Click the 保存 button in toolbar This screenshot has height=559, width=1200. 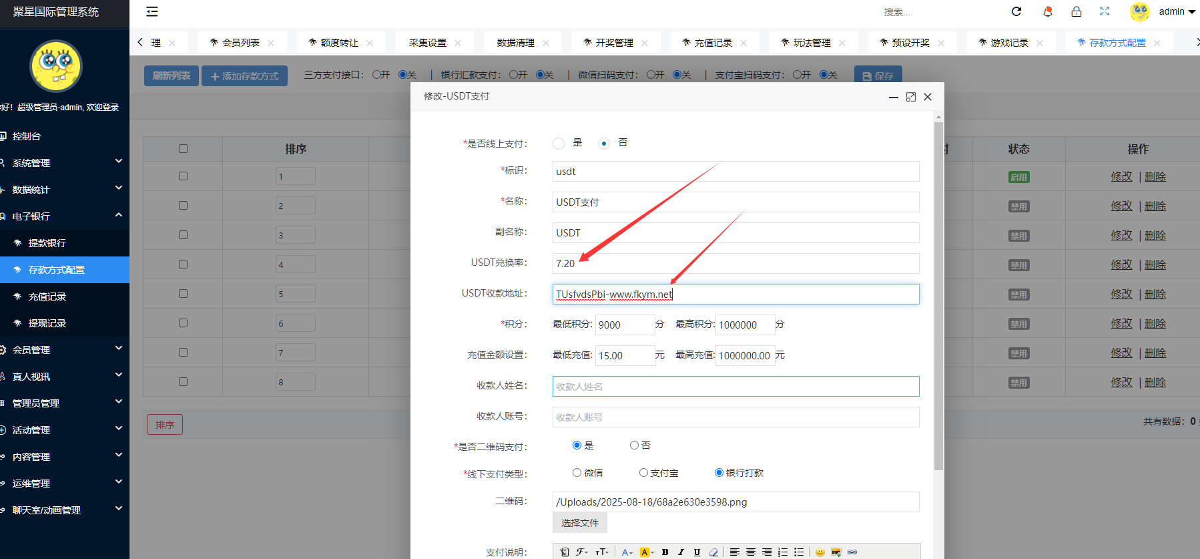tap(878, 75)
